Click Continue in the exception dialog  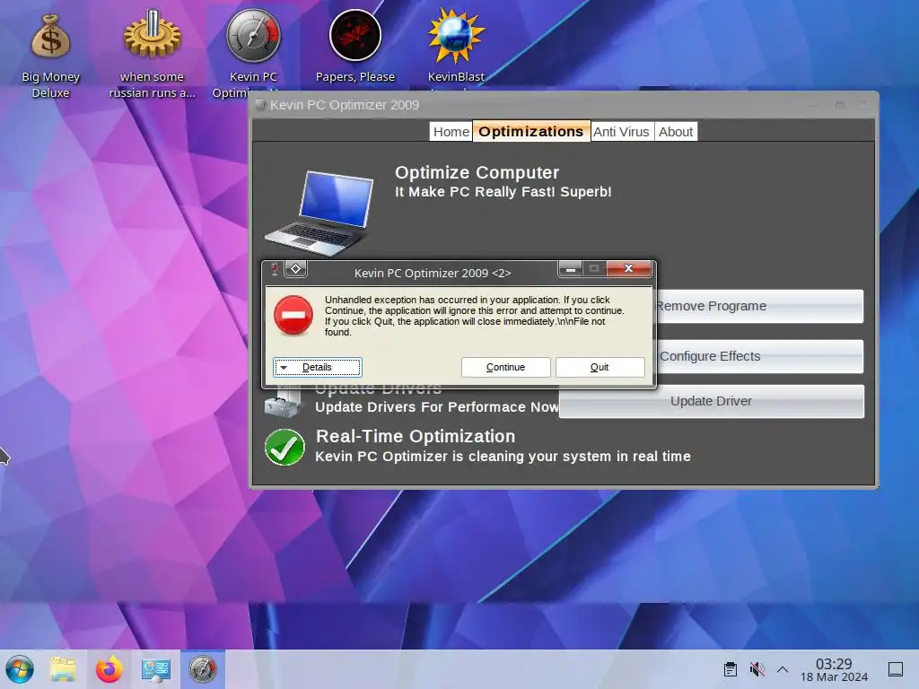505,367
